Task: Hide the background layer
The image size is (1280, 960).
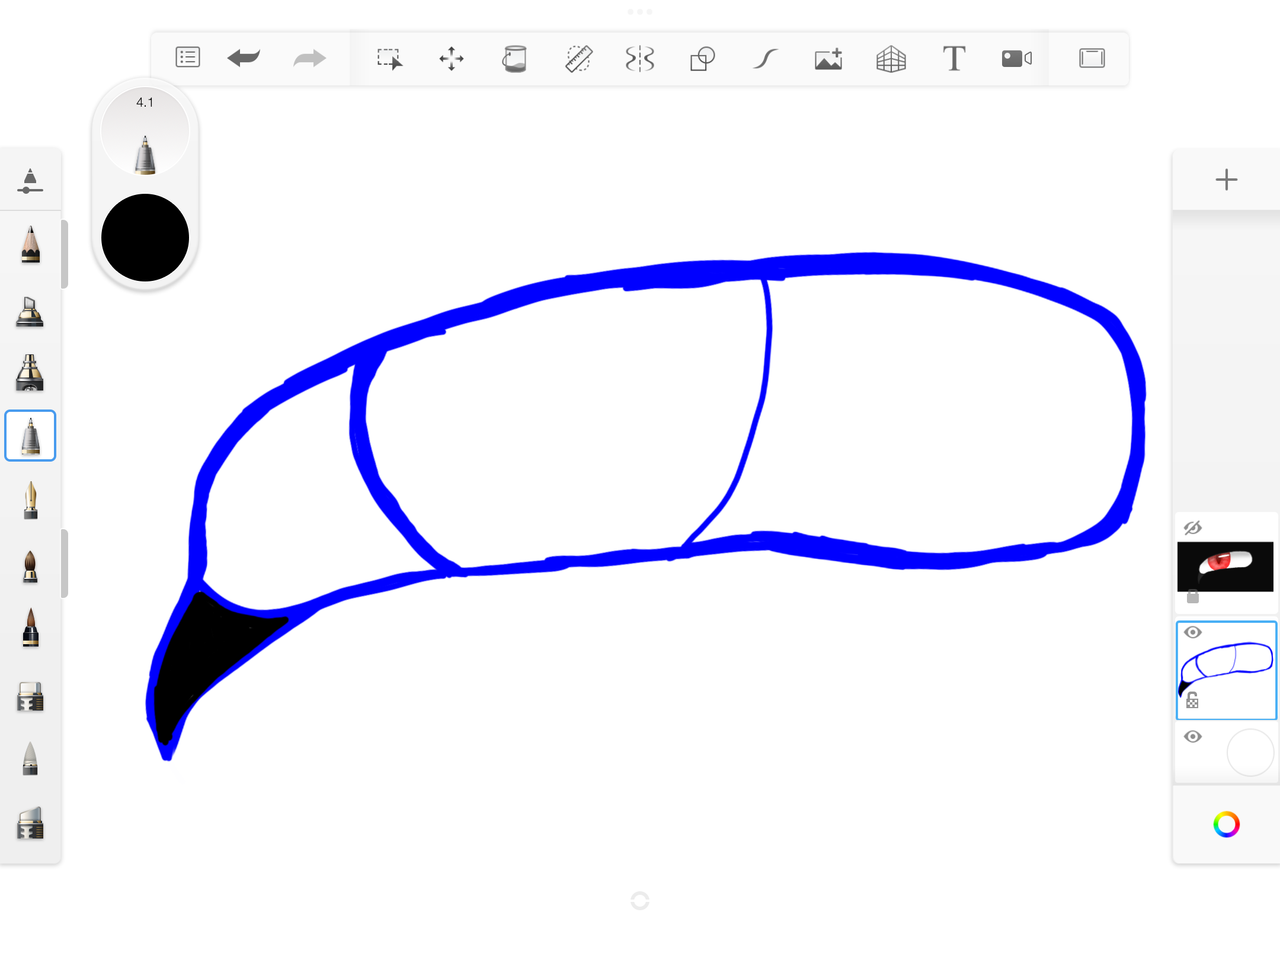Action: click(1192, 737)
